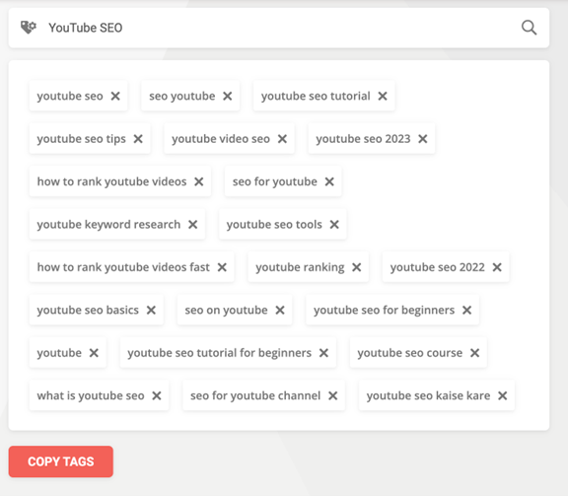Remove 'youtube seo kaise kare' tag
Viewport: 568px width, 496px height.
tap(503, 395)
